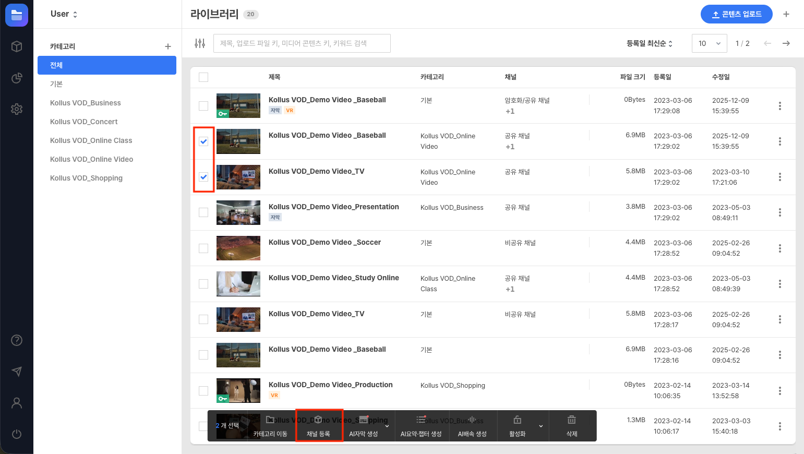Click the power logout icon

17,434
